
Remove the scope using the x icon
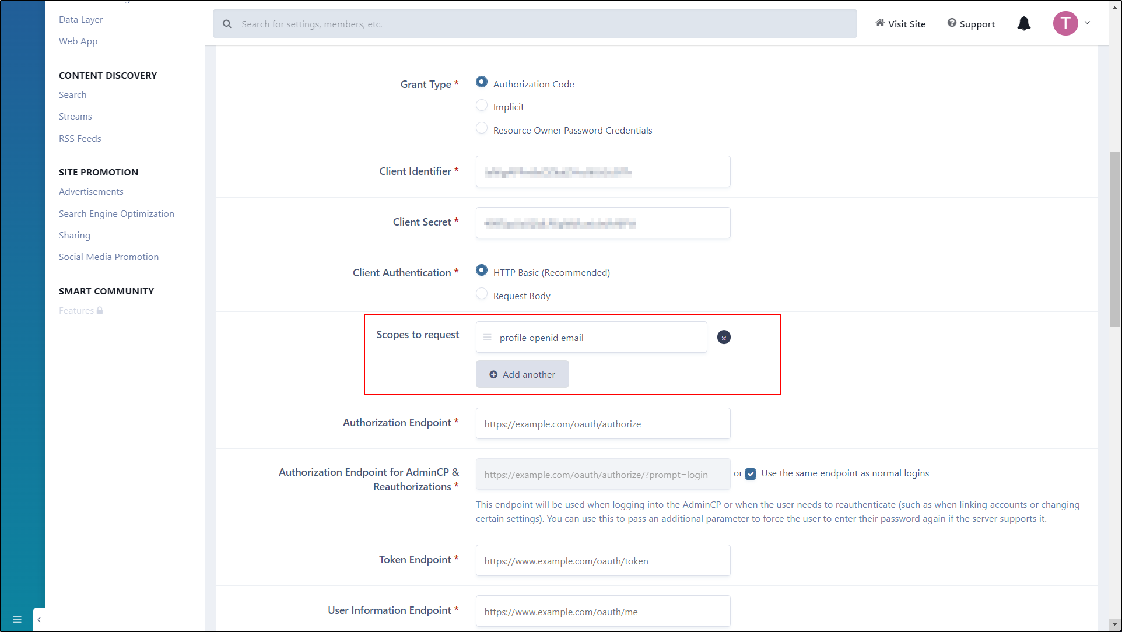724,337
